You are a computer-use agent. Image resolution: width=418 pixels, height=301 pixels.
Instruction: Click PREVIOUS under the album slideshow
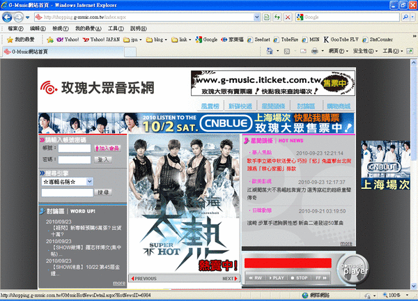144,278
